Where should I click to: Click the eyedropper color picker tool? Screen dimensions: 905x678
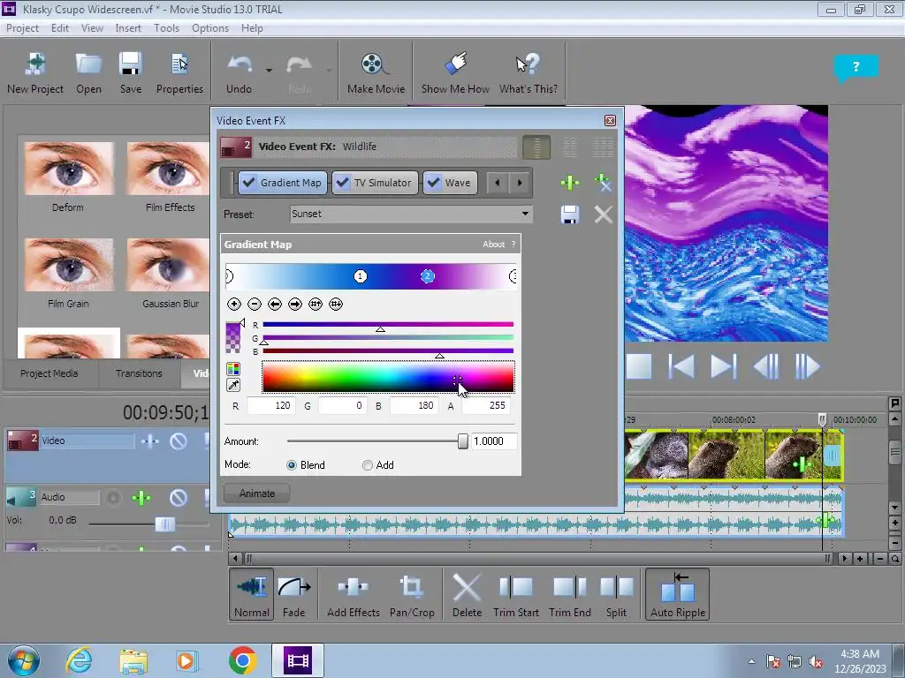tap(233, 385)
